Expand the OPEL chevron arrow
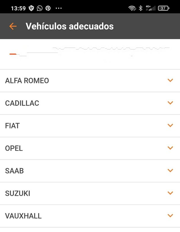 (170, 148)
